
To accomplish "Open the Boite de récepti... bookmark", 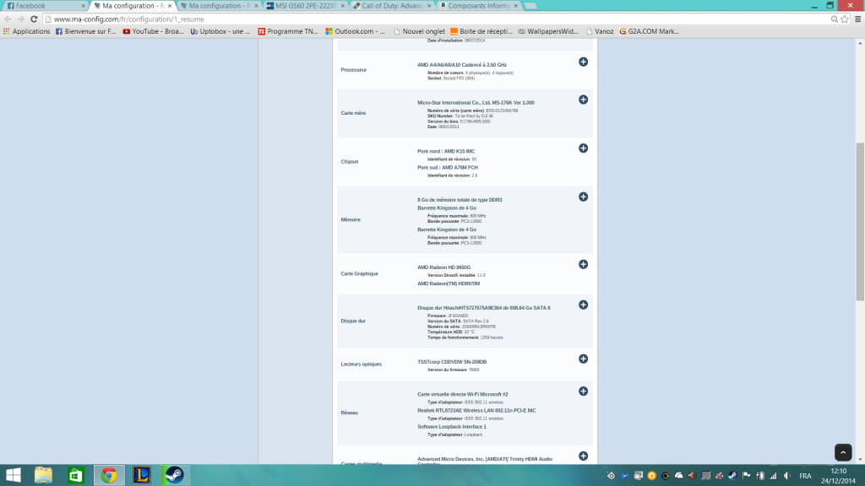I will tap(481, 31).
